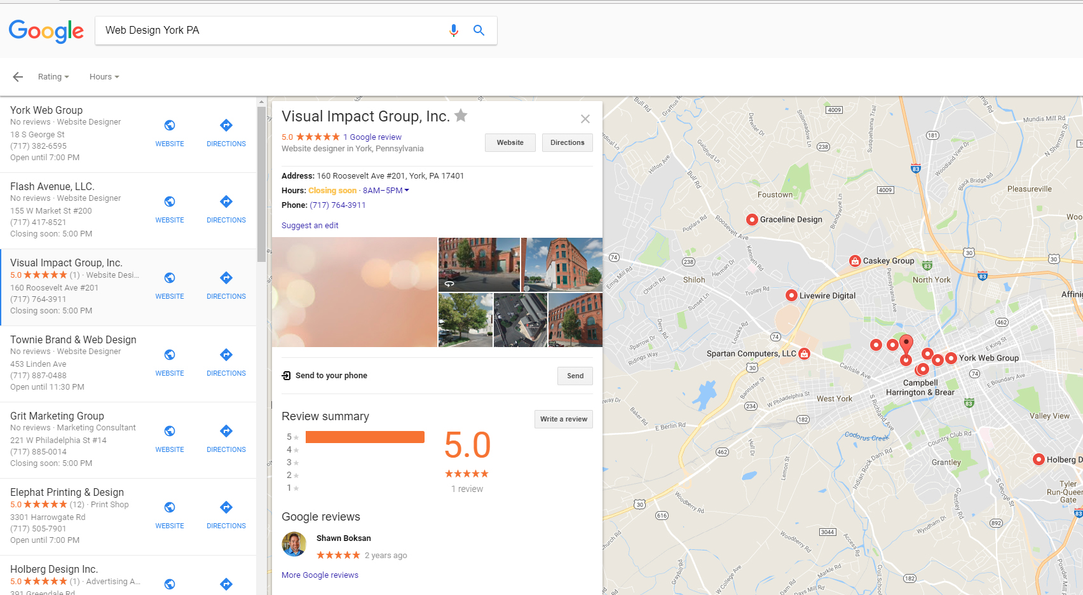Click Campbell Harrington & Brear map label

click(x=920, y=388)
